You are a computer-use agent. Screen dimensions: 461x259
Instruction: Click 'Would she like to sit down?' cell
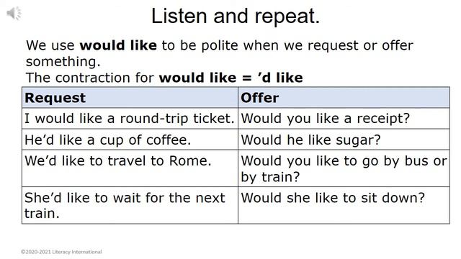[x=344, y=205]
